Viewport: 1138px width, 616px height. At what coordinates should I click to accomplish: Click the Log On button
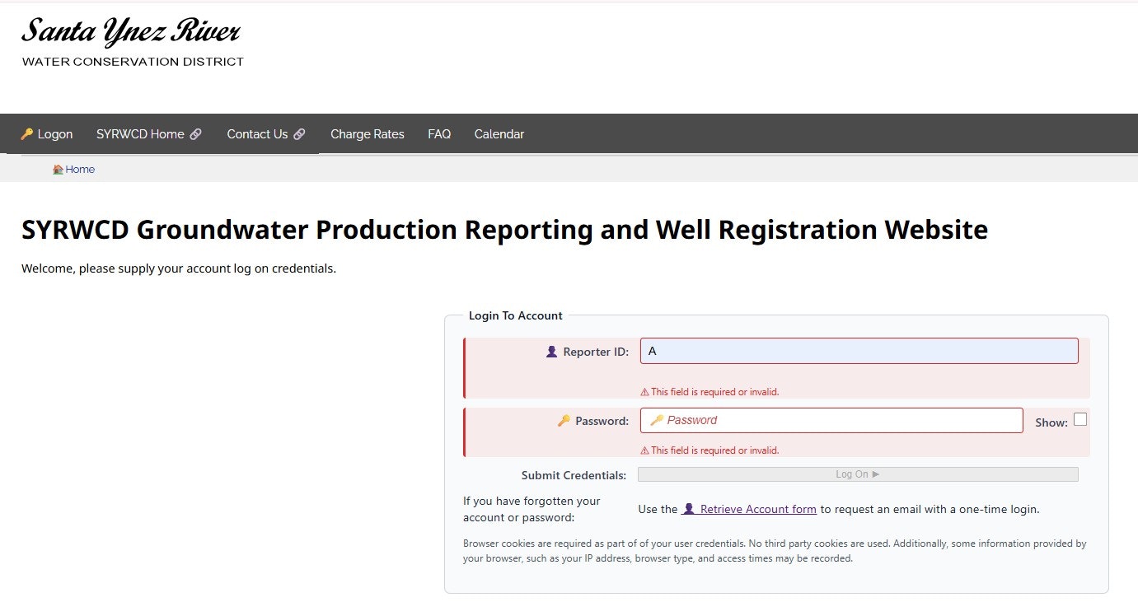[858, 474]
